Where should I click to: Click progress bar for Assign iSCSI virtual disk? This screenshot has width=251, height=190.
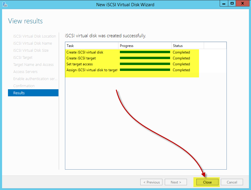[x=145, y=70]
